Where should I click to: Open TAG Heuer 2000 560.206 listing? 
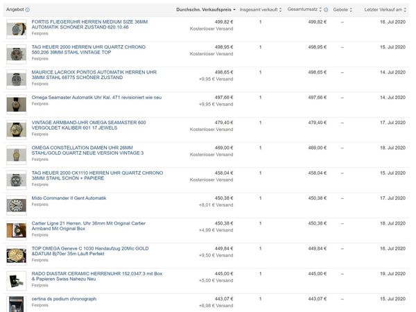coord(89,50)
